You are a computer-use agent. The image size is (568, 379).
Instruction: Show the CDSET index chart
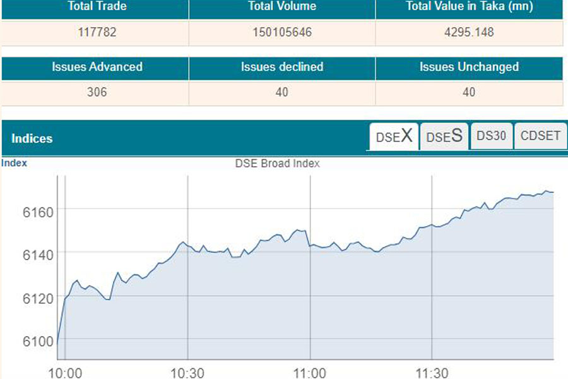(540, 136)
